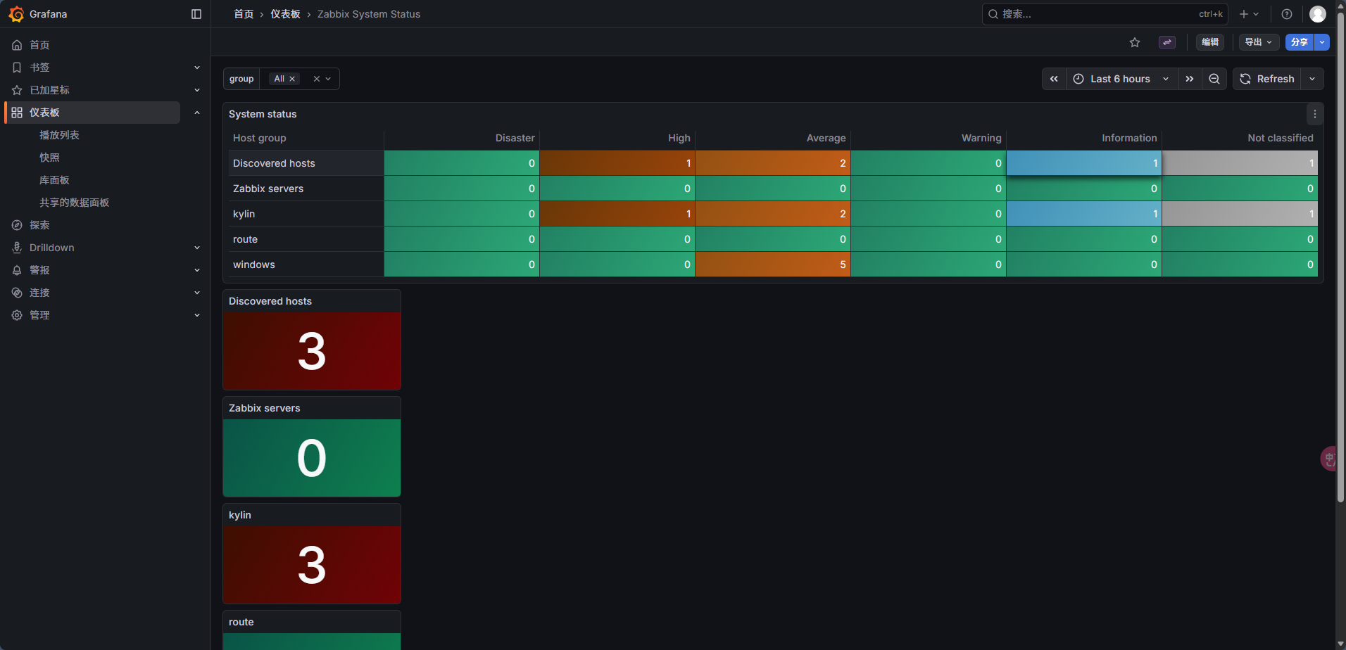The height and width of the screenshot is (650, 1346).
Task: Click the 首页 breadcrumb link
Action: tap(244, 14)
